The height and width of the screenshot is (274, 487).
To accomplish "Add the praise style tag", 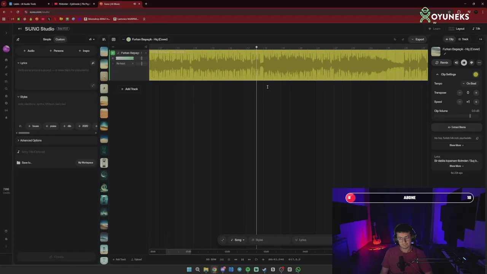I will tap(51, 126).
